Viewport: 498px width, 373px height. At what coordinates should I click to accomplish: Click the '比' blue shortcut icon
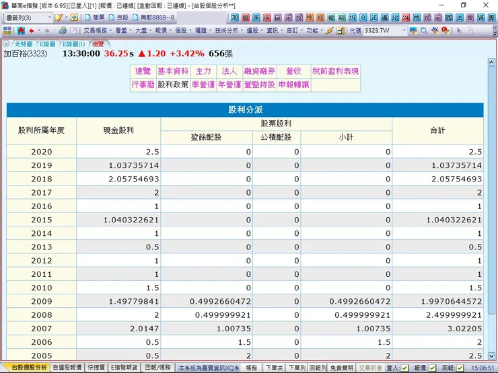coord(396,17)
